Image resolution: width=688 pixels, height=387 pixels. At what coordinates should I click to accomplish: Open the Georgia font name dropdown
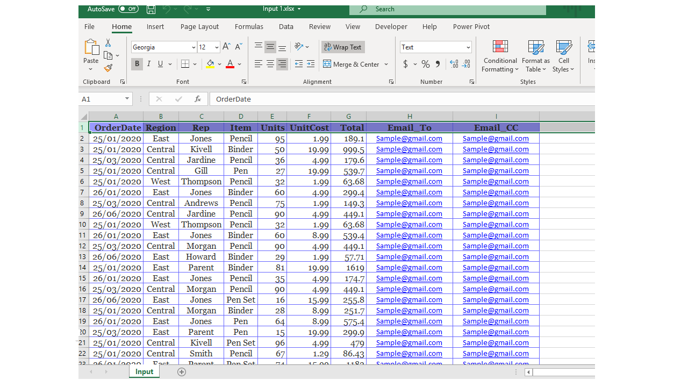pos(193,47)
